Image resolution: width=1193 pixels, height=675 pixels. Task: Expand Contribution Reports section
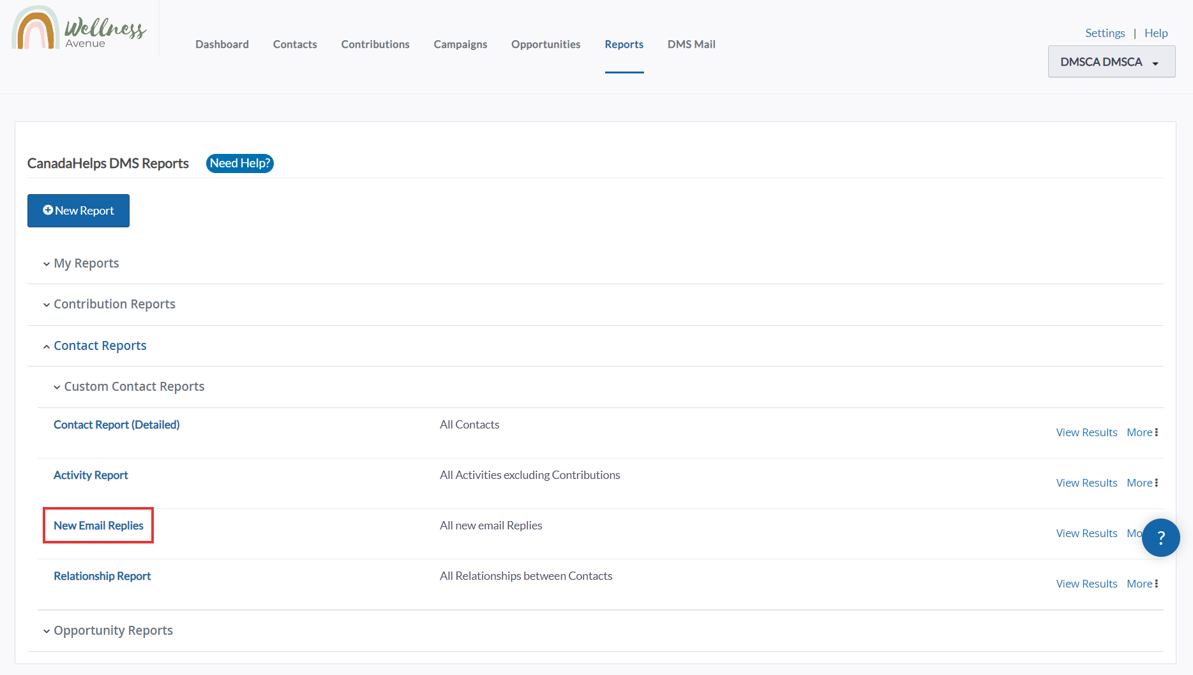pyautogui.click(x=109, y=304)
